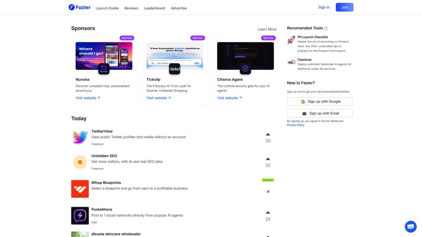Screen dimensions: 422x237
Task: Click the Tickclip app icon
Action: tap(175, 69)
